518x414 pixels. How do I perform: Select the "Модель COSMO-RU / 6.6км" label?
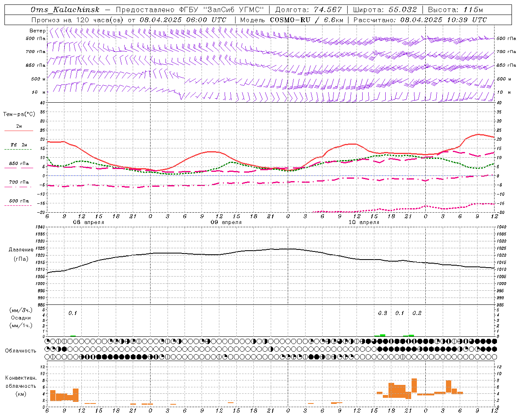point(292,20)
